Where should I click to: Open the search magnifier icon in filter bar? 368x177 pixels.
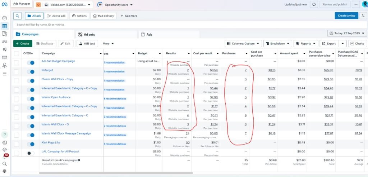pos(17,16)
